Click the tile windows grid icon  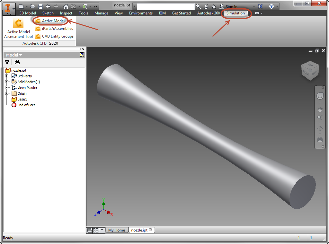pyautogui.click(x=95, y=230)
